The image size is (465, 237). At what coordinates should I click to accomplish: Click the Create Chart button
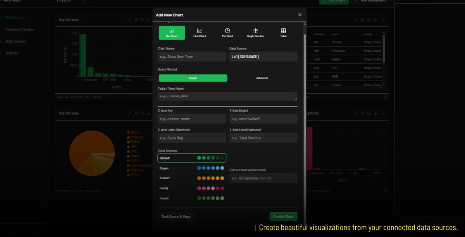(283, 216)
